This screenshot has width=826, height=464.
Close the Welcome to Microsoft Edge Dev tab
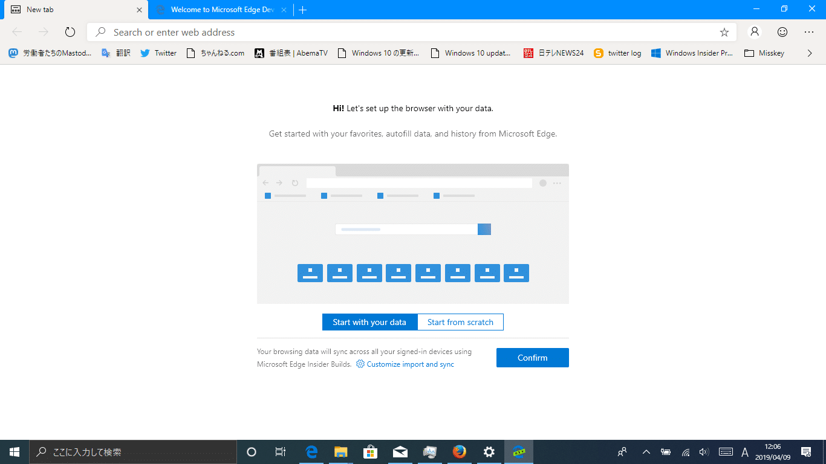284,10
